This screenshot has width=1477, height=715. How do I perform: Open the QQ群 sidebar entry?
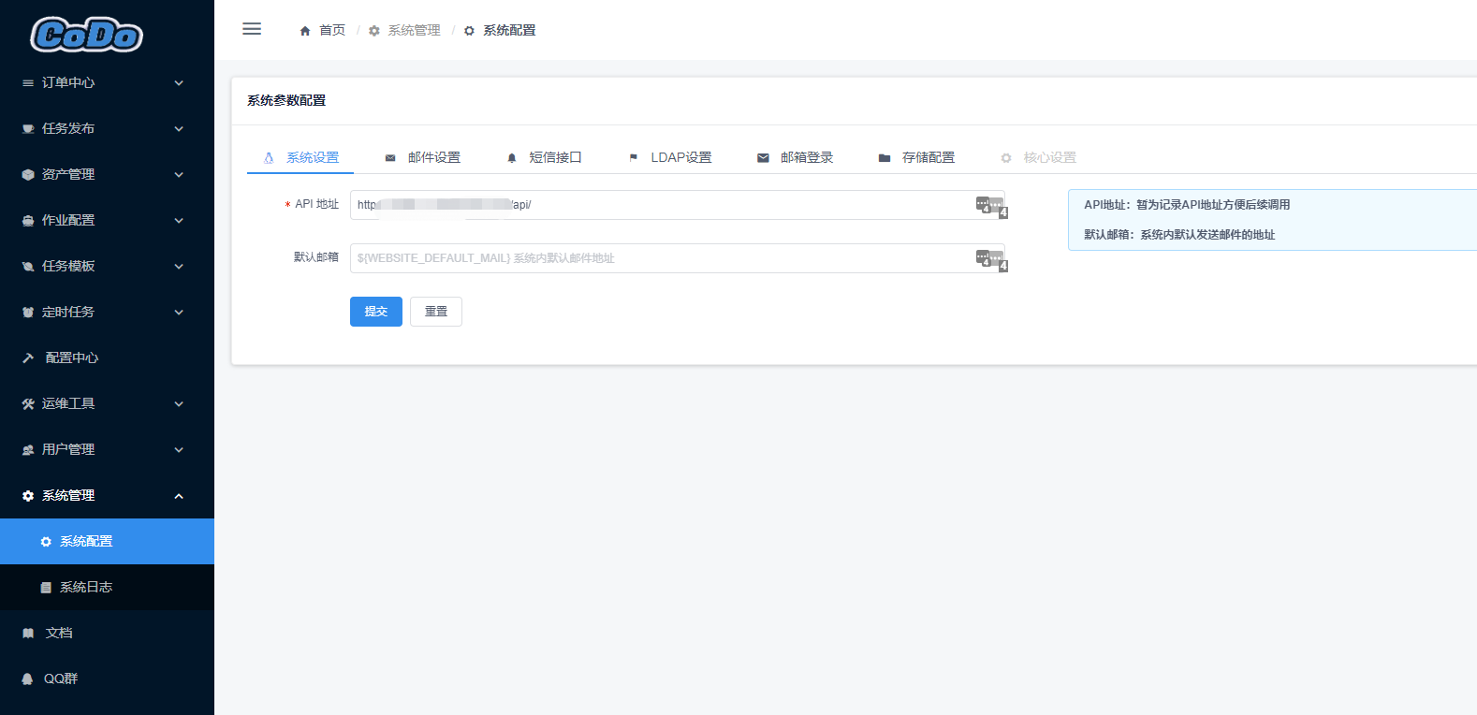click(x=107, y=679)
